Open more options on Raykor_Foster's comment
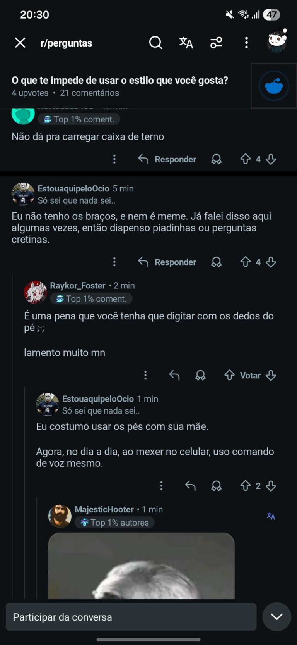This screenshot has height=645, width=297. pyautogui.click(x=145, y=375)
